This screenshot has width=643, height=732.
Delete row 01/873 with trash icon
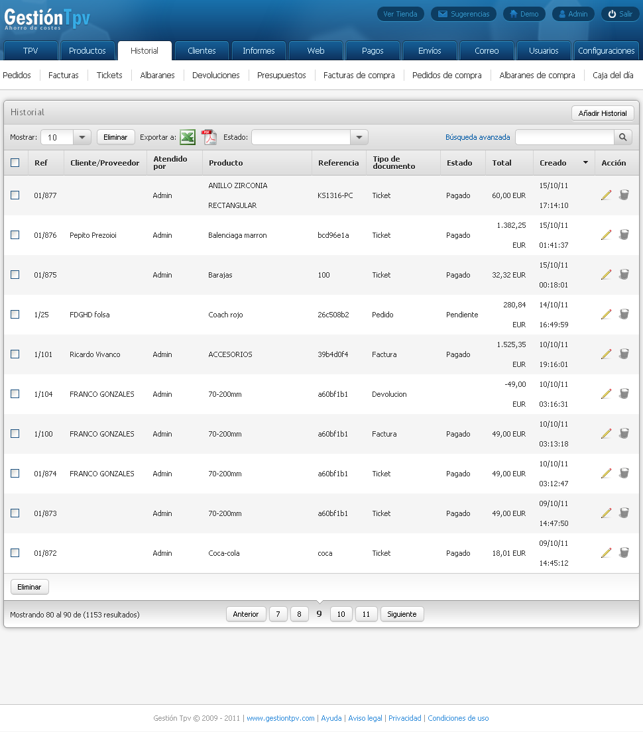pos(624,513)
